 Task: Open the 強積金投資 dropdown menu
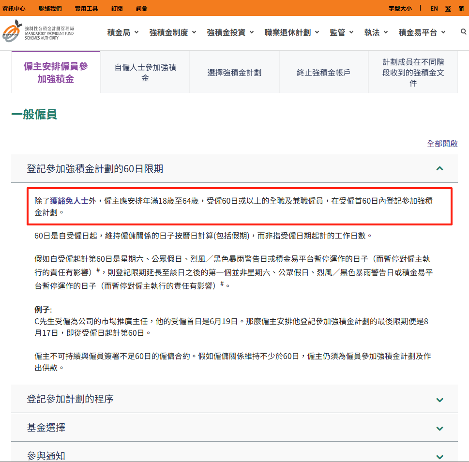tap(230, 32)
